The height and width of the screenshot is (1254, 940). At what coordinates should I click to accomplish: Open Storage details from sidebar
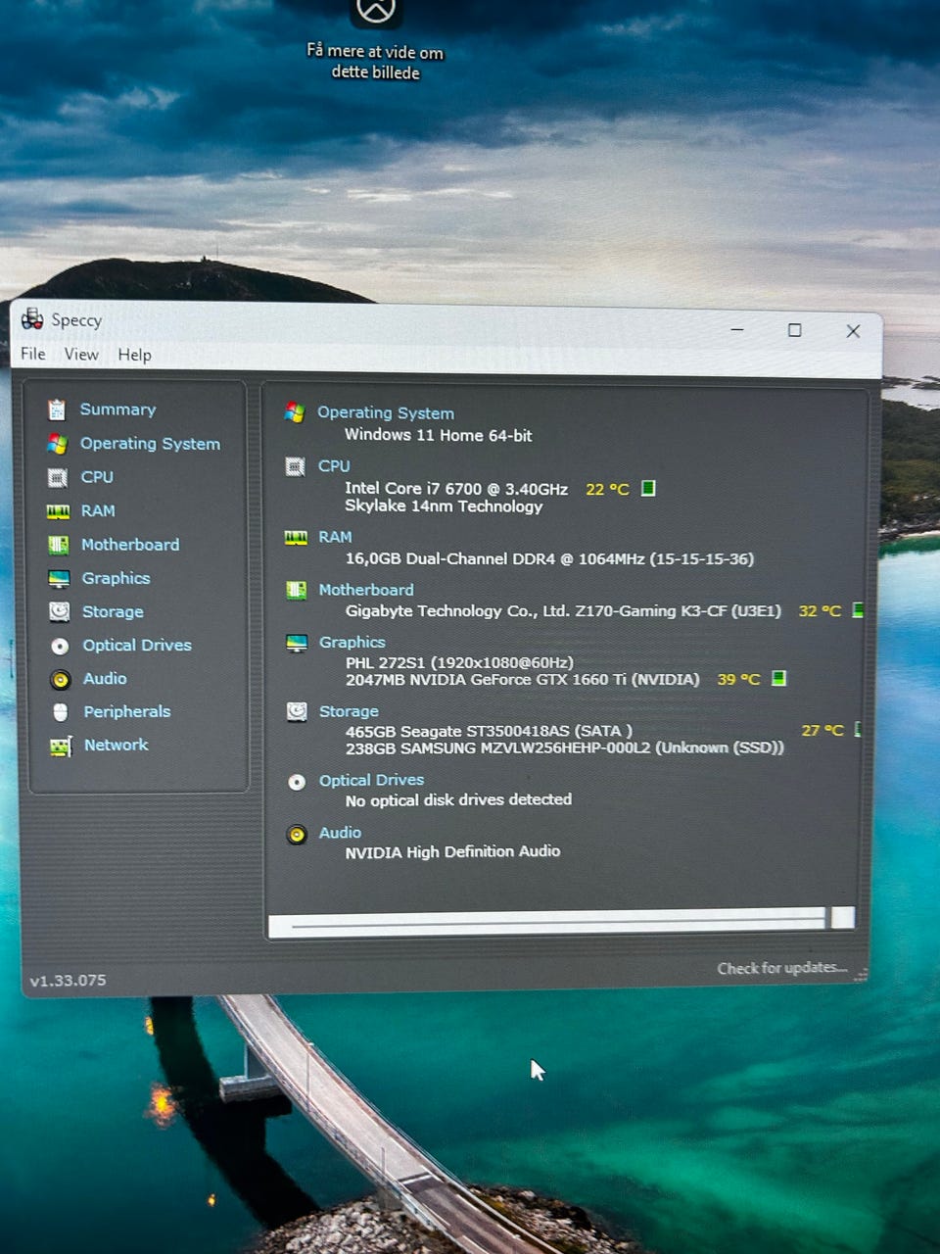(113, 611)
